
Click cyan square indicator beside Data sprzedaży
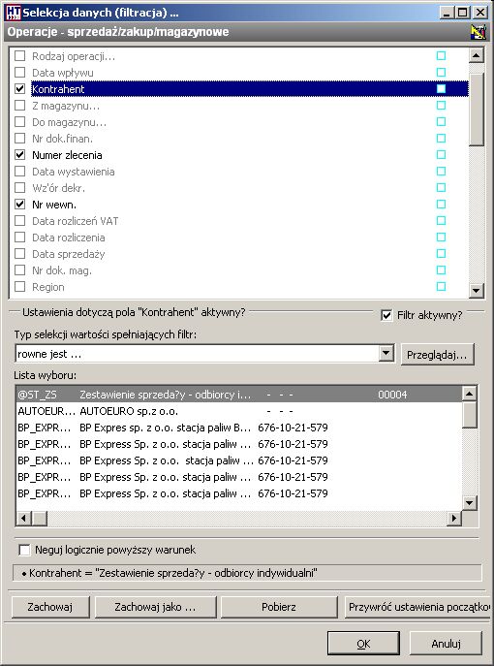pos(441,254)
